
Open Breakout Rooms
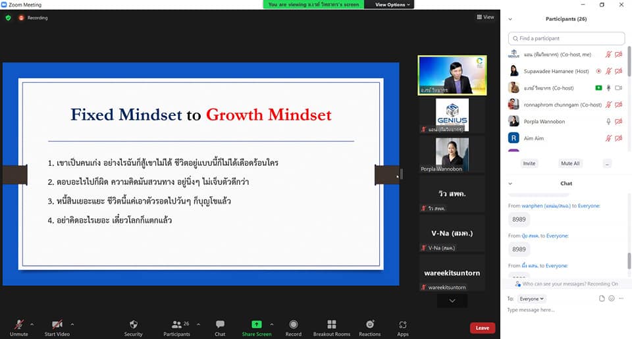point(332,327)
